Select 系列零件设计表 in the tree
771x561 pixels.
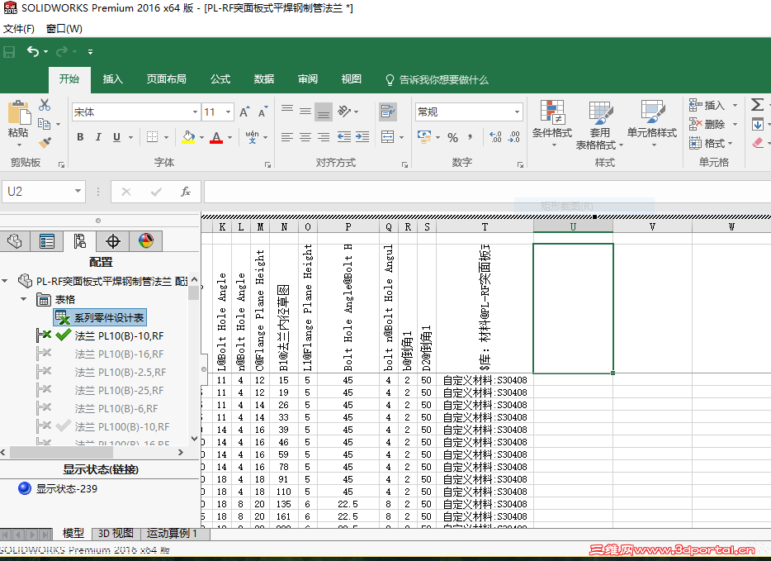point(101,318)
